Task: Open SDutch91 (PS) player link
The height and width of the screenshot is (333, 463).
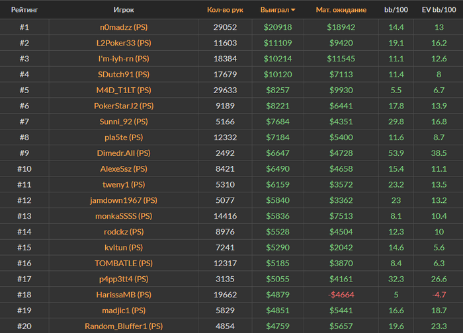Action: pos(123,74)
